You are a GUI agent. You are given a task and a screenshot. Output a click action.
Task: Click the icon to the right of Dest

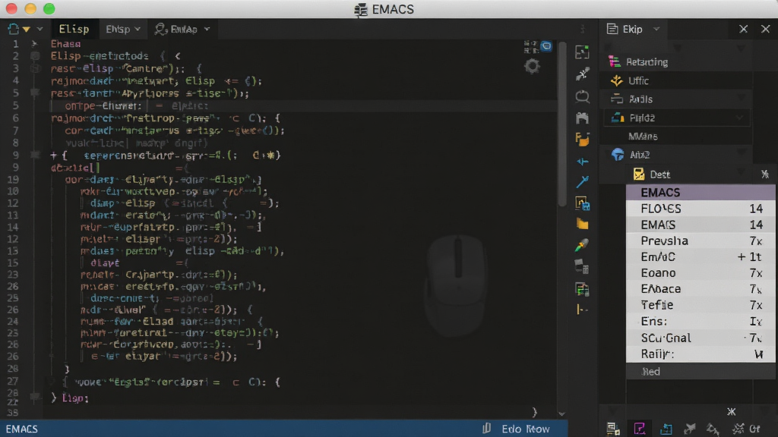pos(764,174)
